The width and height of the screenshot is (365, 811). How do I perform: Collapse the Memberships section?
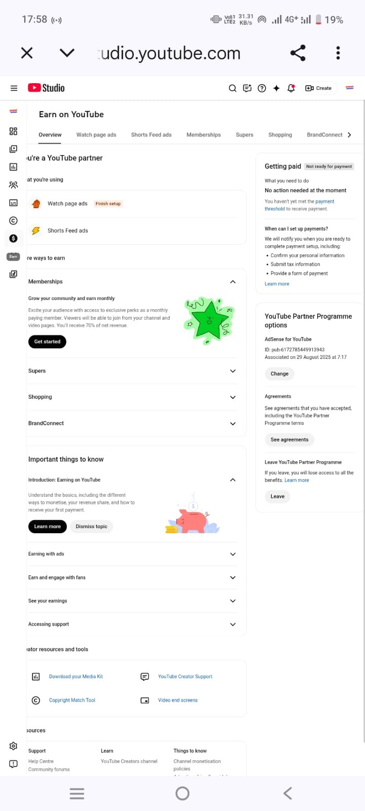(233, 282)
